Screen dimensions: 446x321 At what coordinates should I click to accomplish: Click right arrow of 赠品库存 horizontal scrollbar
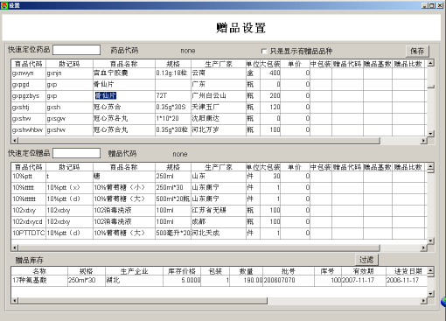coord(423,301)
